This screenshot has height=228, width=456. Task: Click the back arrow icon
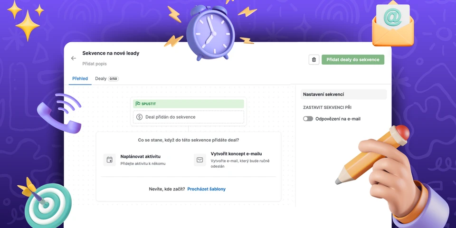tap(74, 58)
